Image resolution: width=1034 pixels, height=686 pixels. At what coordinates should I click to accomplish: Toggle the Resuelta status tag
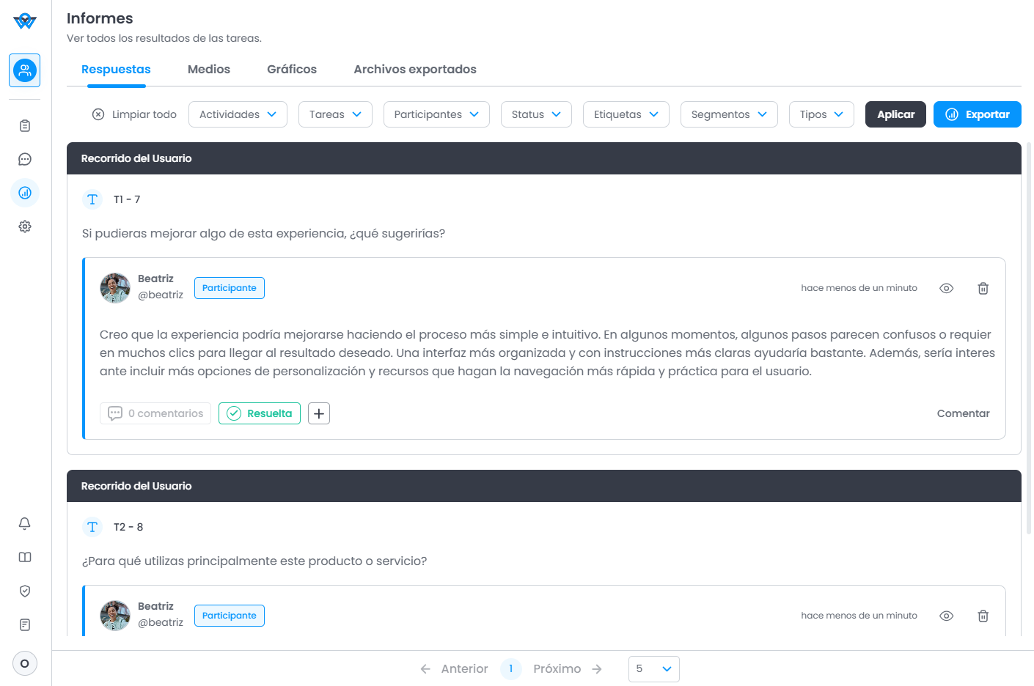(x=260, y=413)
